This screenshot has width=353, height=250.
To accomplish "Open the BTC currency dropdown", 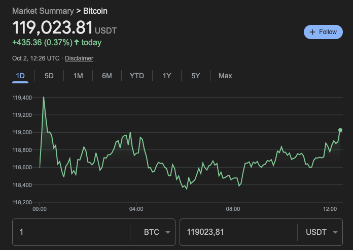I will (157, 232).
